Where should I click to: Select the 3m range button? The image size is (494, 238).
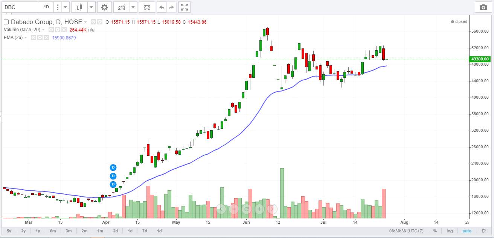pos(69,231)
